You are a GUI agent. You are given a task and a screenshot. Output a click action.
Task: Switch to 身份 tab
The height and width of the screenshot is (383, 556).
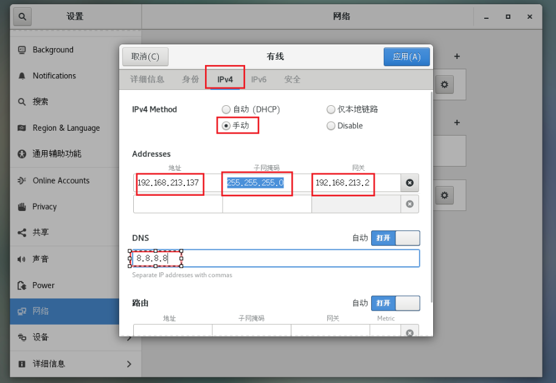[190, 80]
